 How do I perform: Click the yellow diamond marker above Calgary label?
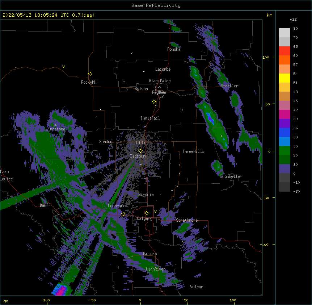(x=147, y=213)
